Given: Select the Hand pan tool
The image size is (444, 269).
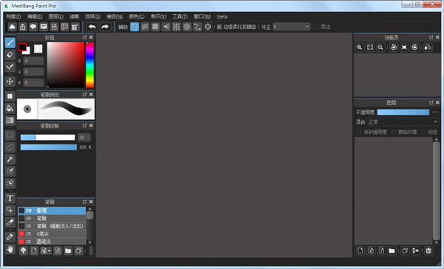Looking at the screenshot, I should pos(10,249).
